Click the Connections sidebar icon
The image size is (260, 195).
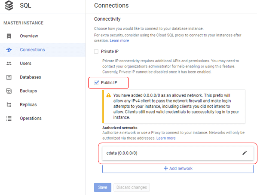(x=9, y=50)
